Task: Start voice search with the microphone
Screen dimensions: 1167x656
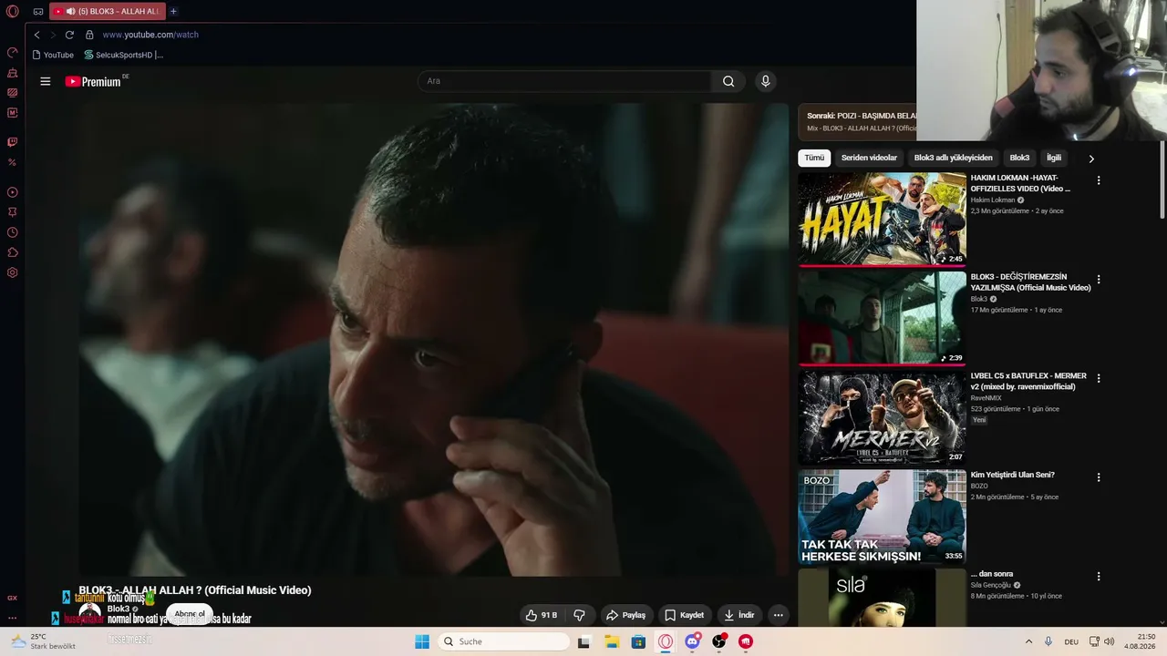Action: (765, 81)
